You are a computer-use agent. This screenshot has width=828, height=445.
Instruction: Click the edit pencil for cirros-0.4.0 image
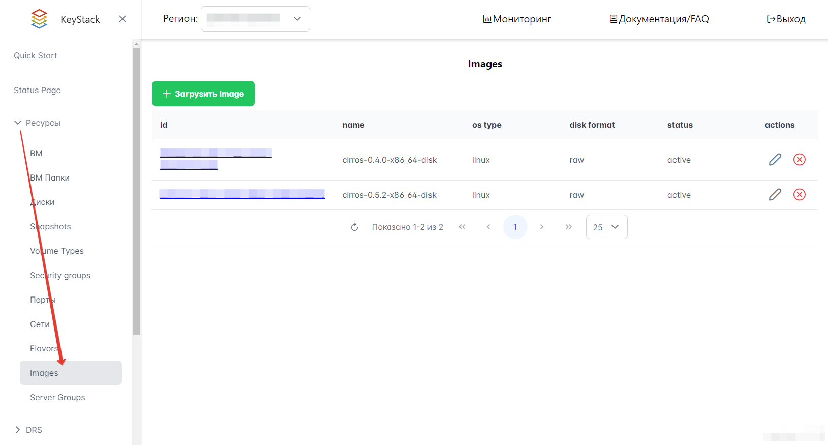[x=775, y=160]
